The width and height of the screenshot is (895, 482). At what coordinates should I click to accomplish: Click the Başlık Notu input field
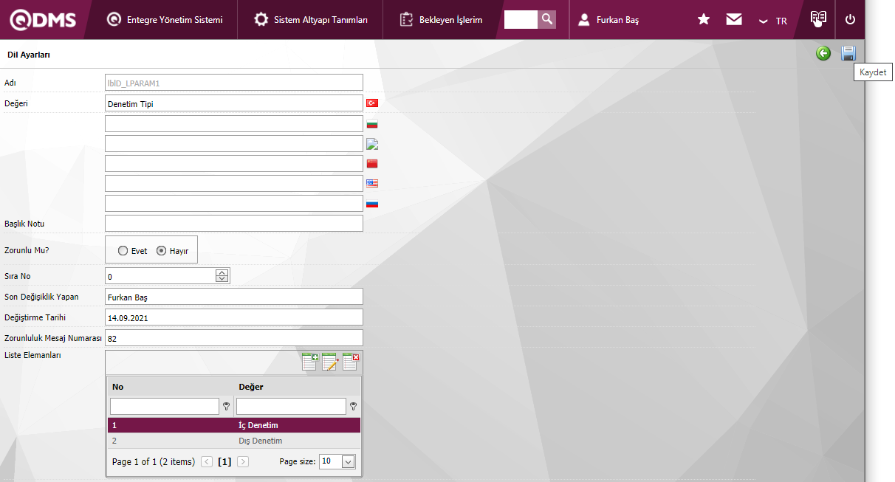point(234,223)
